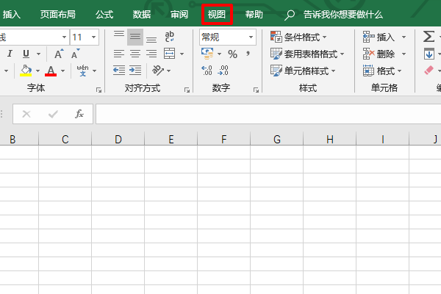Screen dimensions: 441x294
Task: Increase indent
Action: [x=135, y=71]
